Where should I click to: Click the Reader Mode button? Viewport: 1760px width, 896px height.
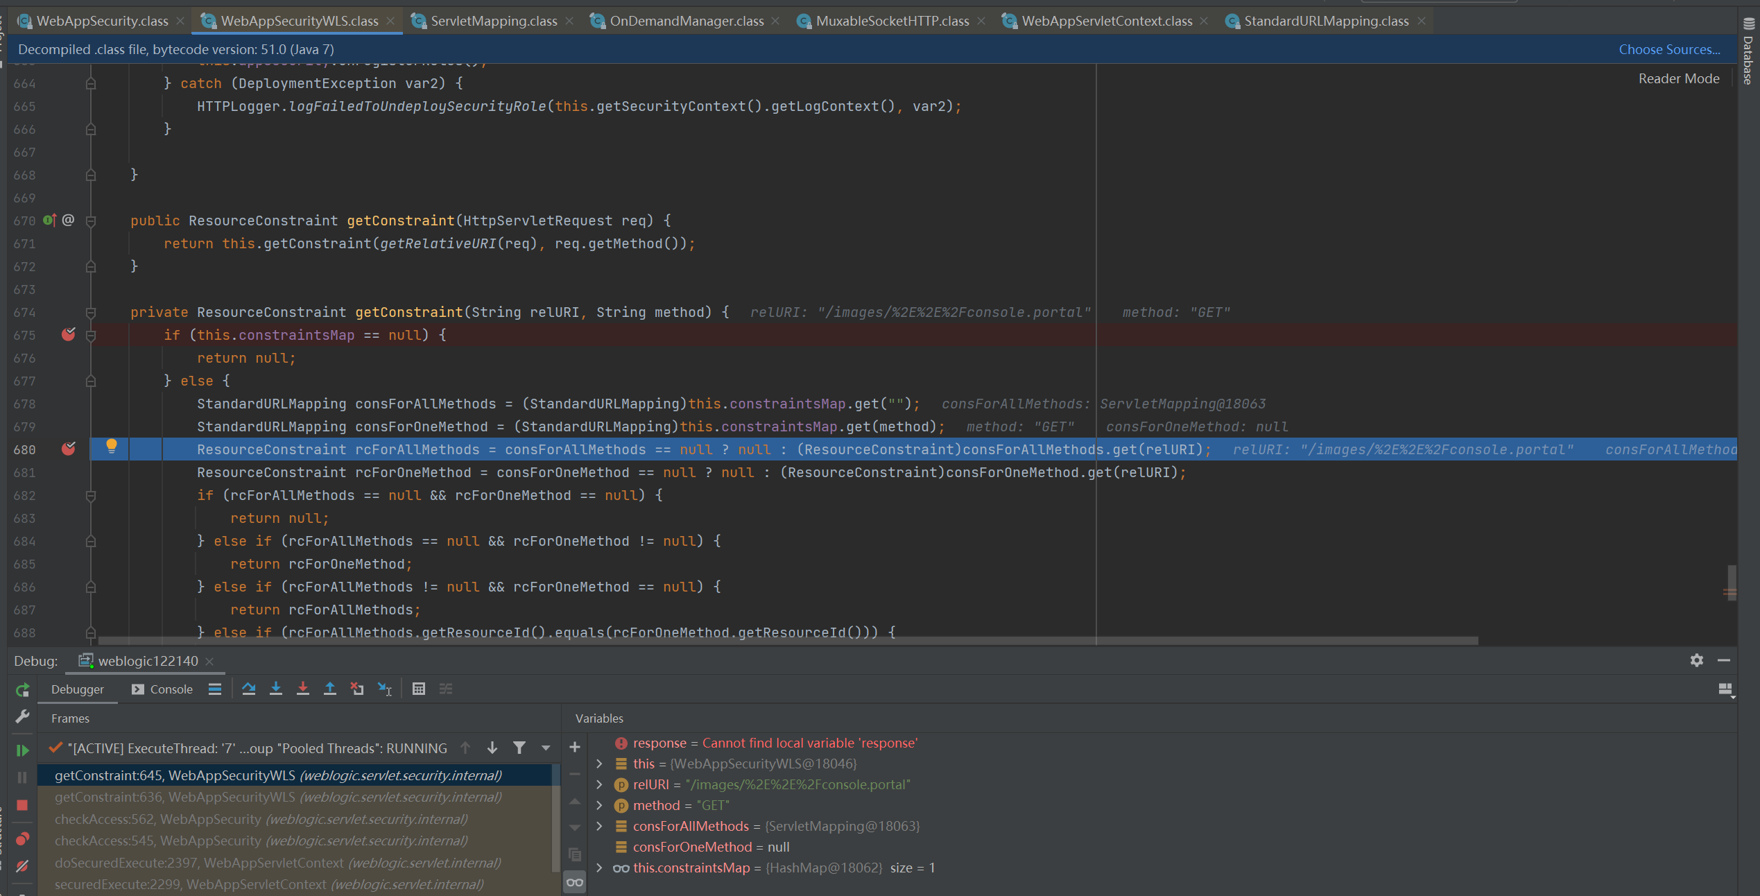click(x=1679, y=78)
